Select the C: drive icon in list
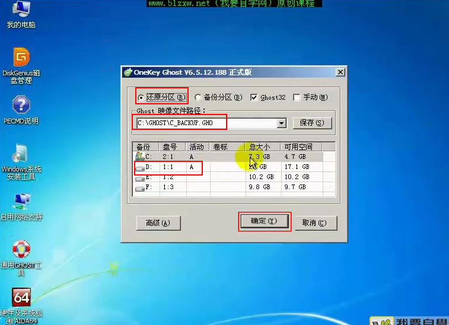The width and height of the screenshot is (449, 325). tap(140, 157)
